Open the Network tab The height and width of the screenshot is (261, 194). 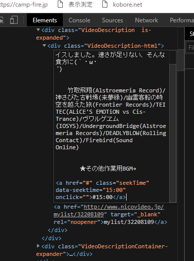pos(146,20)
